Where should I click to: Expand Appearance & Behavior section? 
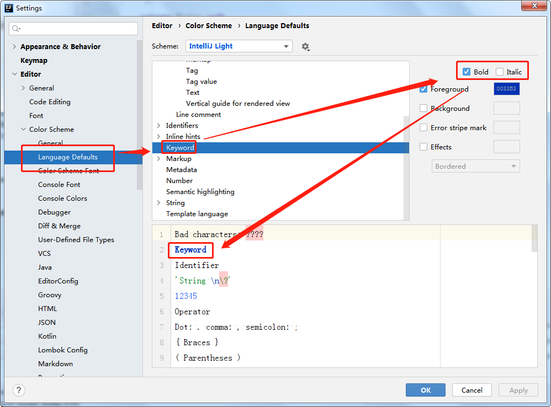click(14, 47)
